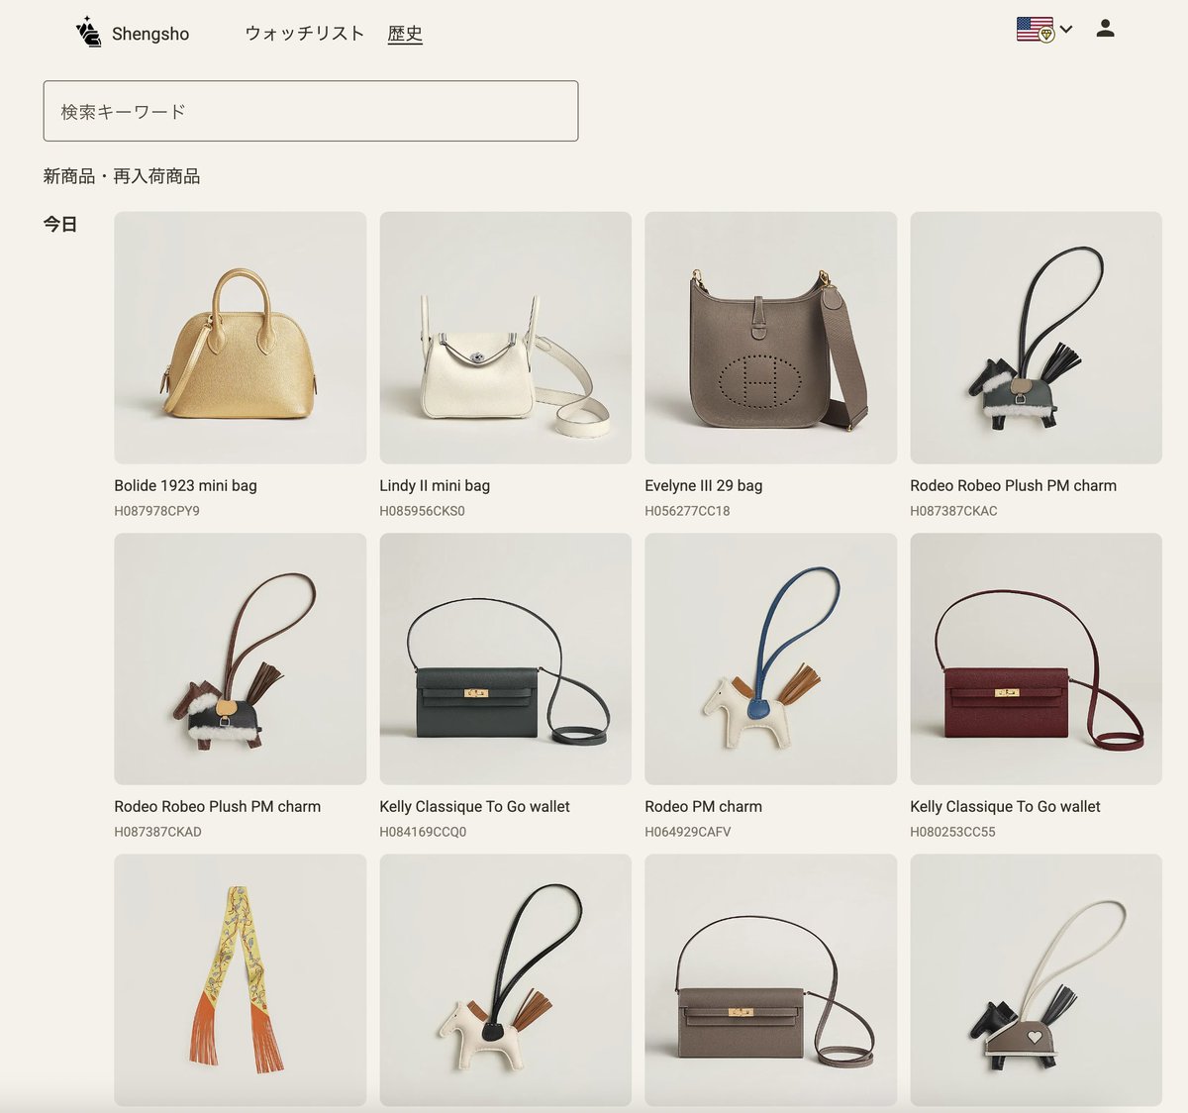This screenshot has width=1188, height=1113.
Task: Select product code H056277CC18
Action: [687, 511]
